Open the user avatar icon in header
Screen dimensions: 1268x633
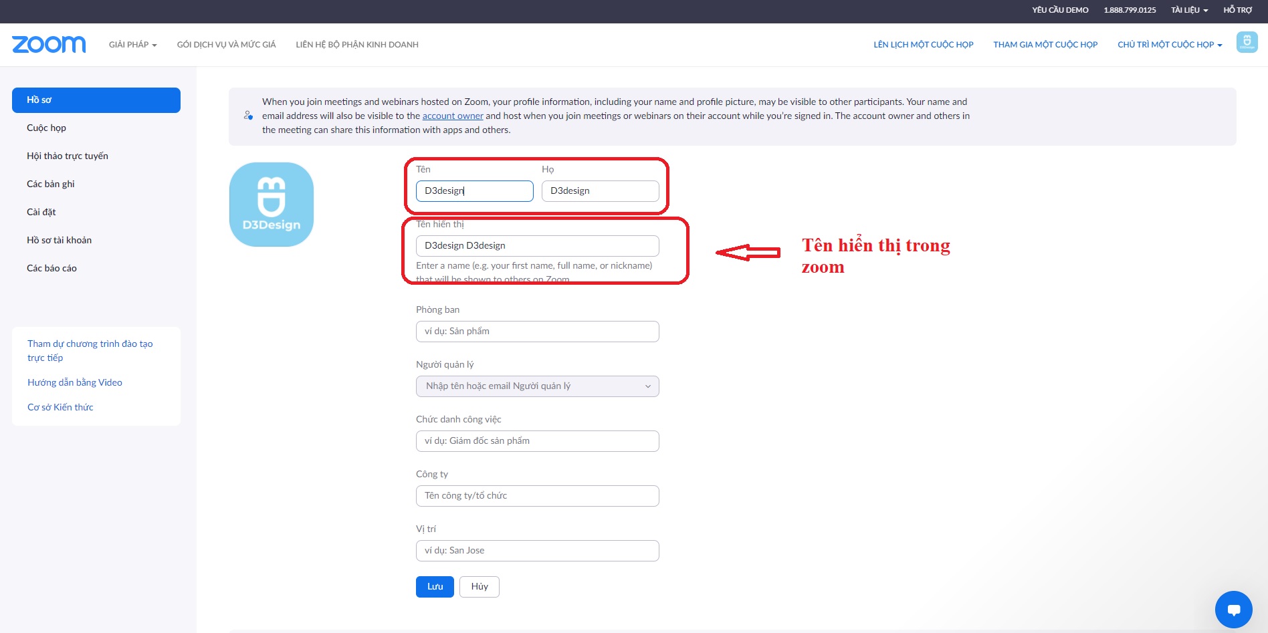[x=1247, y=42]
